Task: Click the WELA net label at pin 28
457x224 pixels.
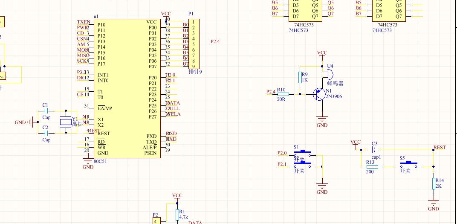Action: coord(174,114)
